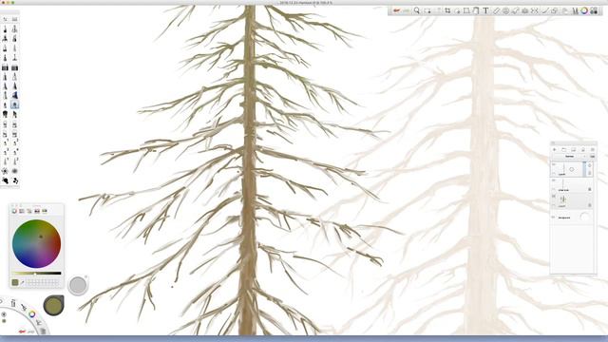Open Brush Properties at top of brush palette

(6, 19)
